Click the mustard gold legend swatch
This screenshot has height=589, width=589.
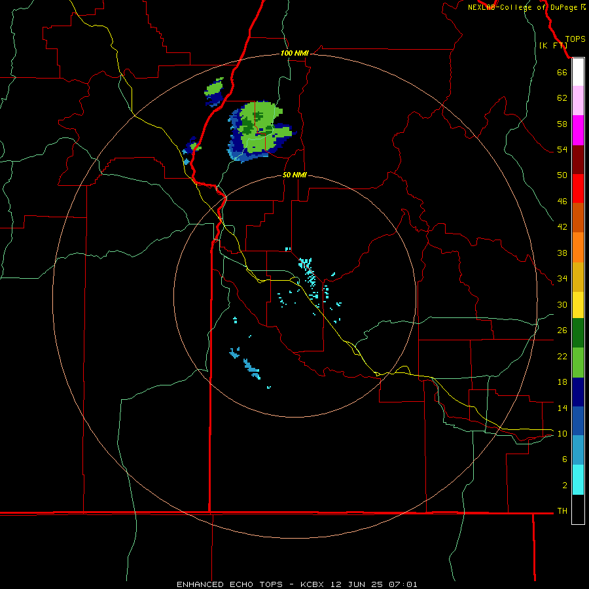[x=578, y=277]
